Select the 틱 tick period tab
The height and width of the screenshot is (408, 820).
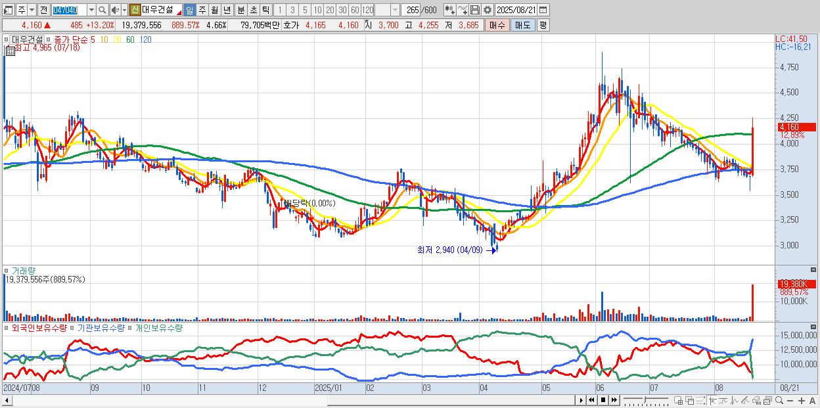click(x=265, y=10)
